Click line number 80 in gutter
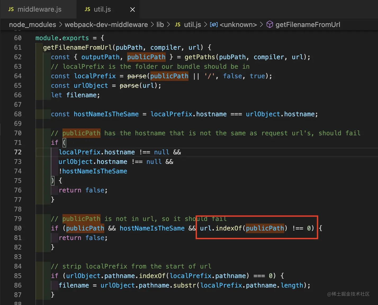The image size is (378, 305). [18, 228]
